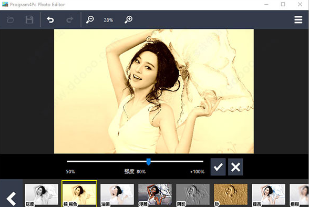Close the Photo Editor window
309x207 pixels.
click(x=300, y=4)
